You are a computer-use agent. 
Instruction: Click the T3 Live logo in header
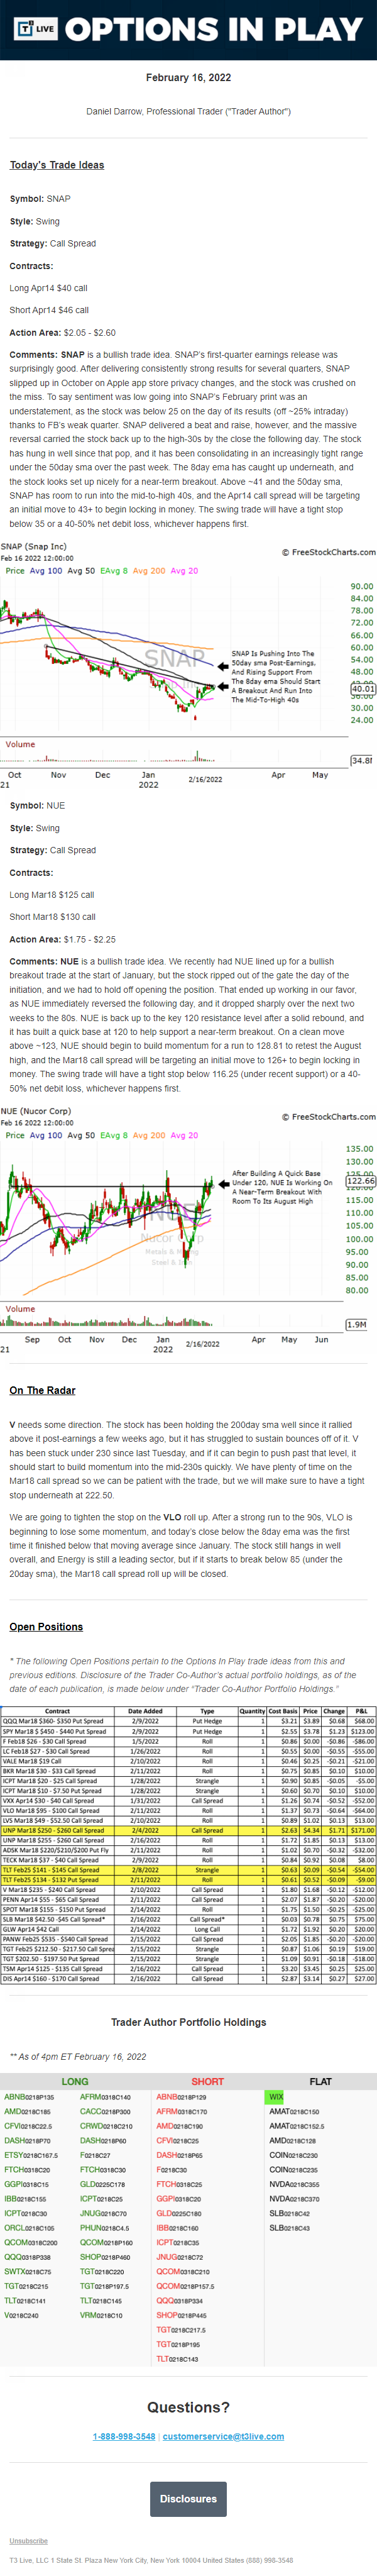click(35, 29)
